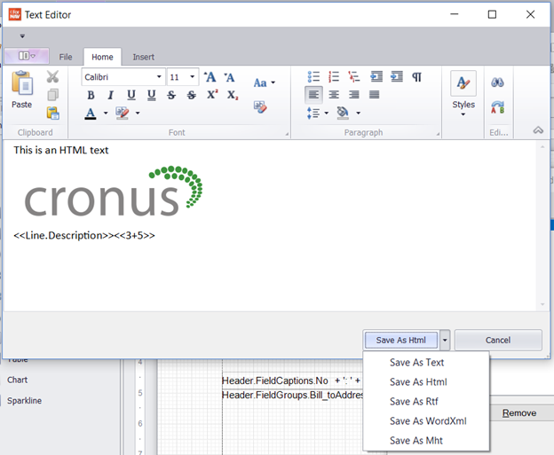Viewport: 554px width, 455px height.
Task: Select Align Left paragraph alignment
Action: click(313, 95)
